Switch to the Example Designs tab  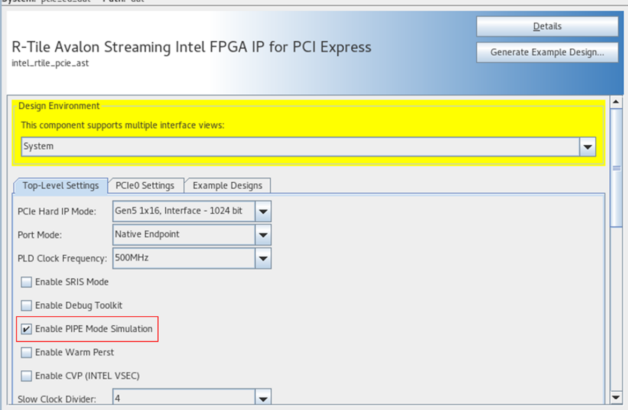point(227,185)
